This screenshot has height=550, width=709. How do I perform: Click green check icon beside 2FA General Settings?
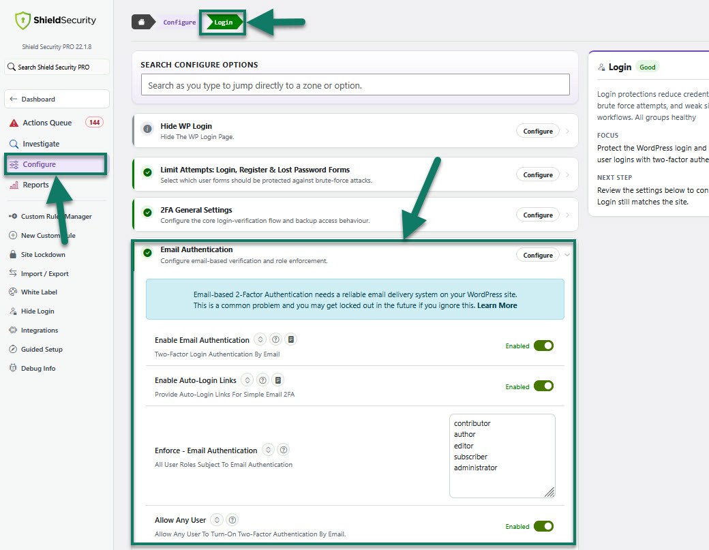coord(147,213)
